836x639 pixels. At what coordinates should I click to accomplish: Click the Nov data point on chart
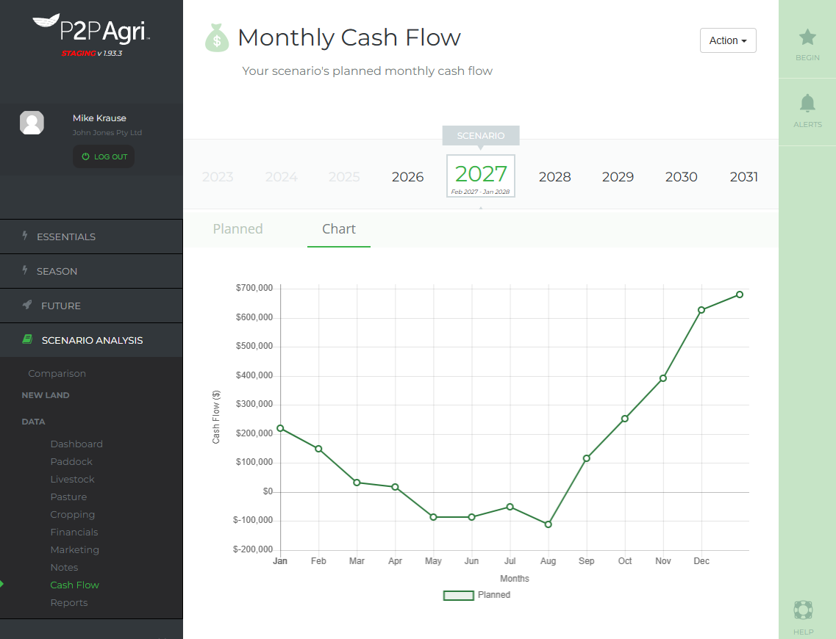662,378
